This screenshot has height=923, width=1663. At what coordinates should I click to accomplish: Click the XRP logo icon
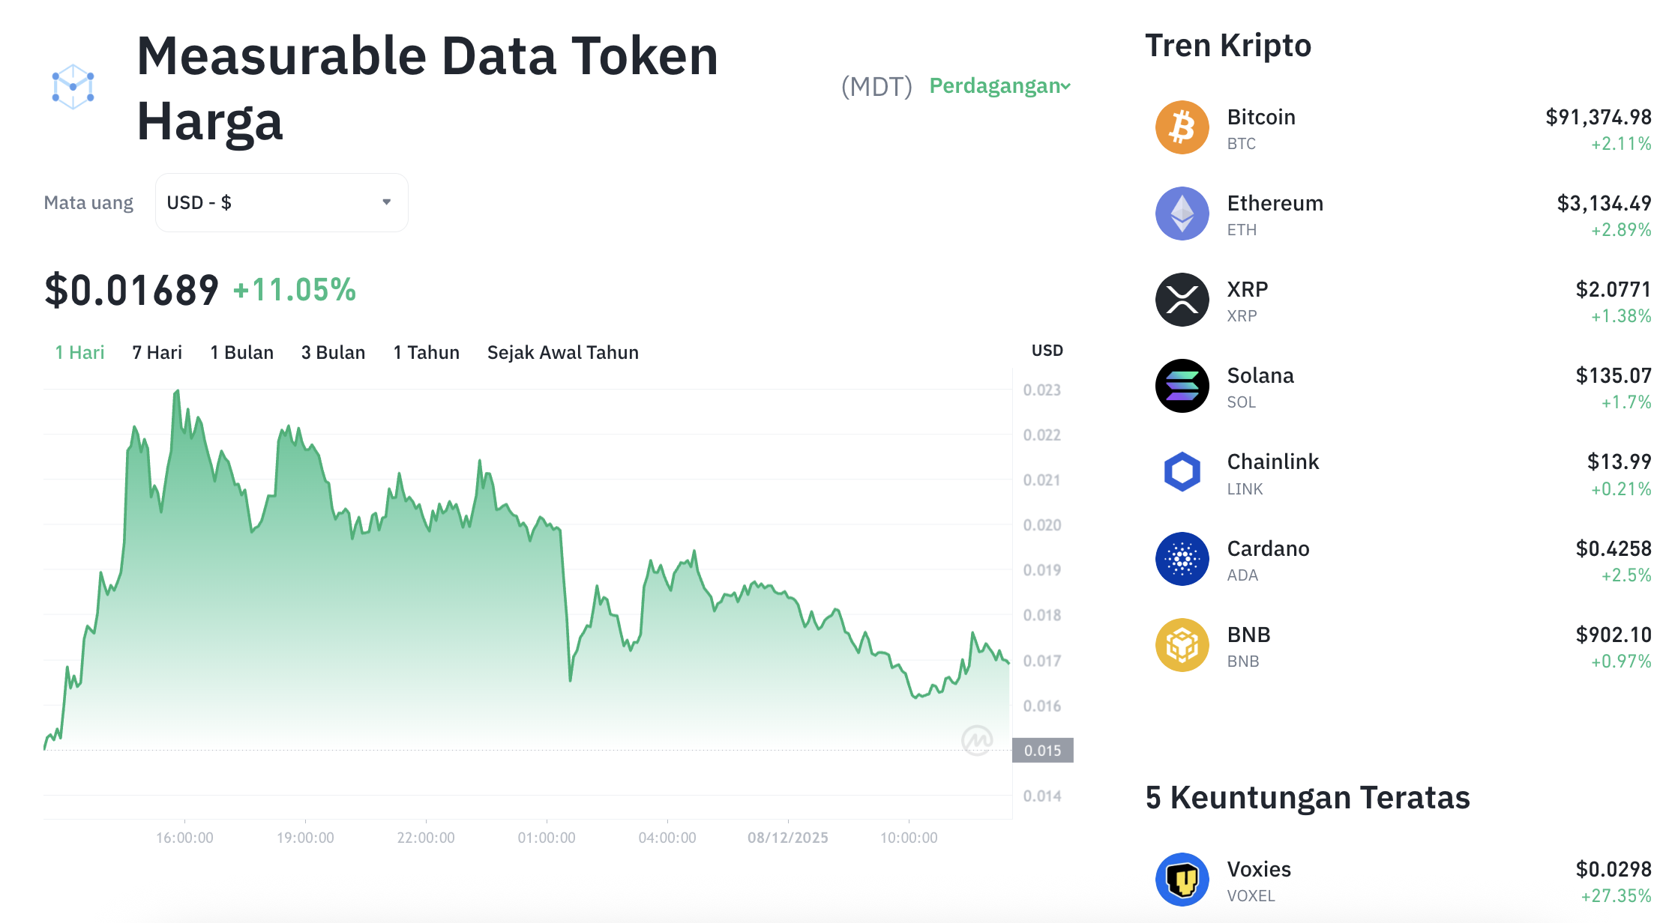1182,300
